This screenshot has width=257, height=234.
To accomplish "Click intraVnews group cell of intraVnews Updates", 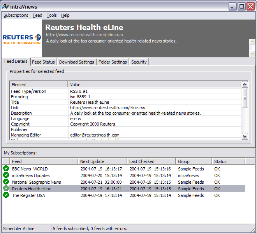I will pyautogui.click(x=188, y=175).
